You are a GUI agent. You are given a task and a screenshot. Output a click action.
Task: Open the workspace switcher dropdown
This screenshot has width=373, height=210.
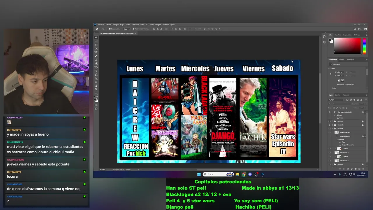(x=360, y=29)
